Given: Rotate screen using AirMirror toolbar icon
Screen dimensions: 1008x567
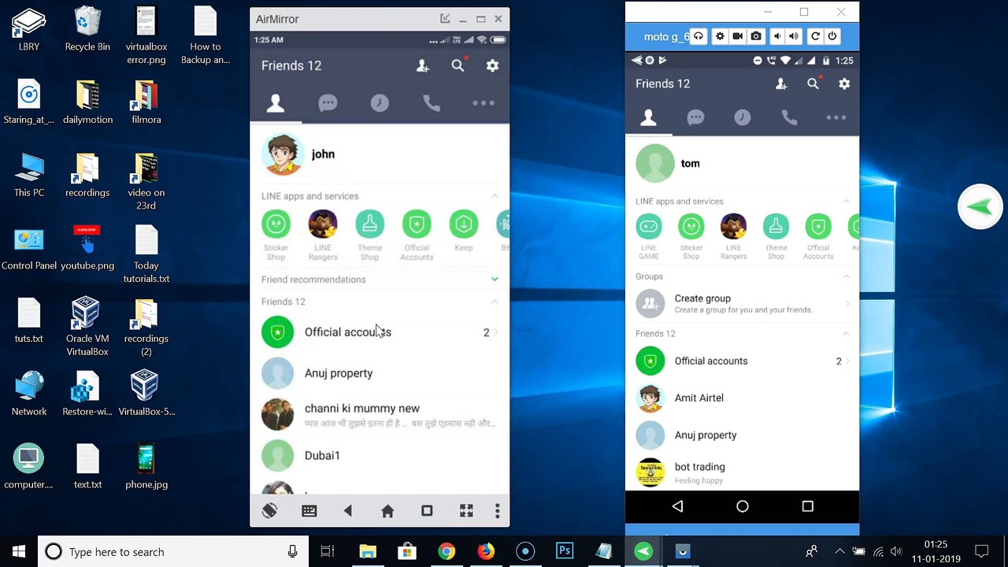Looking at the screenshot, I should coord(269,511).
